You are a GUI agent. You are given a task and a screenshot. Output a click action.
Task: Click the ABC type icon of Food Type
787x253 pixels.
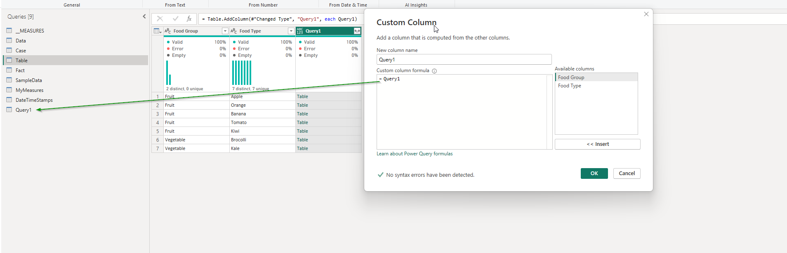(233, 31)
